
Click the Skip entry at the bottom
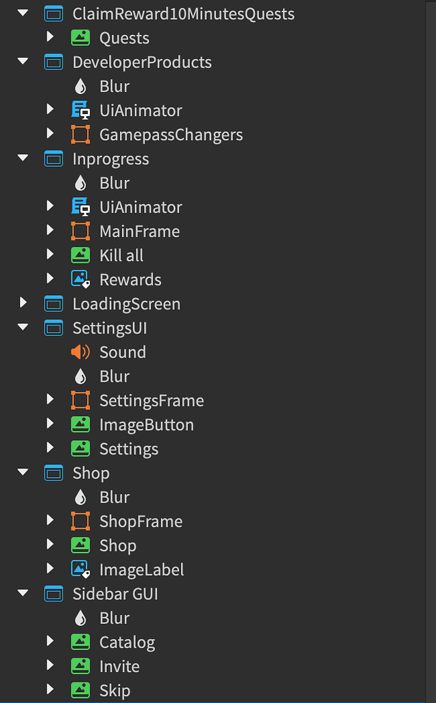[x=114, y=690]
